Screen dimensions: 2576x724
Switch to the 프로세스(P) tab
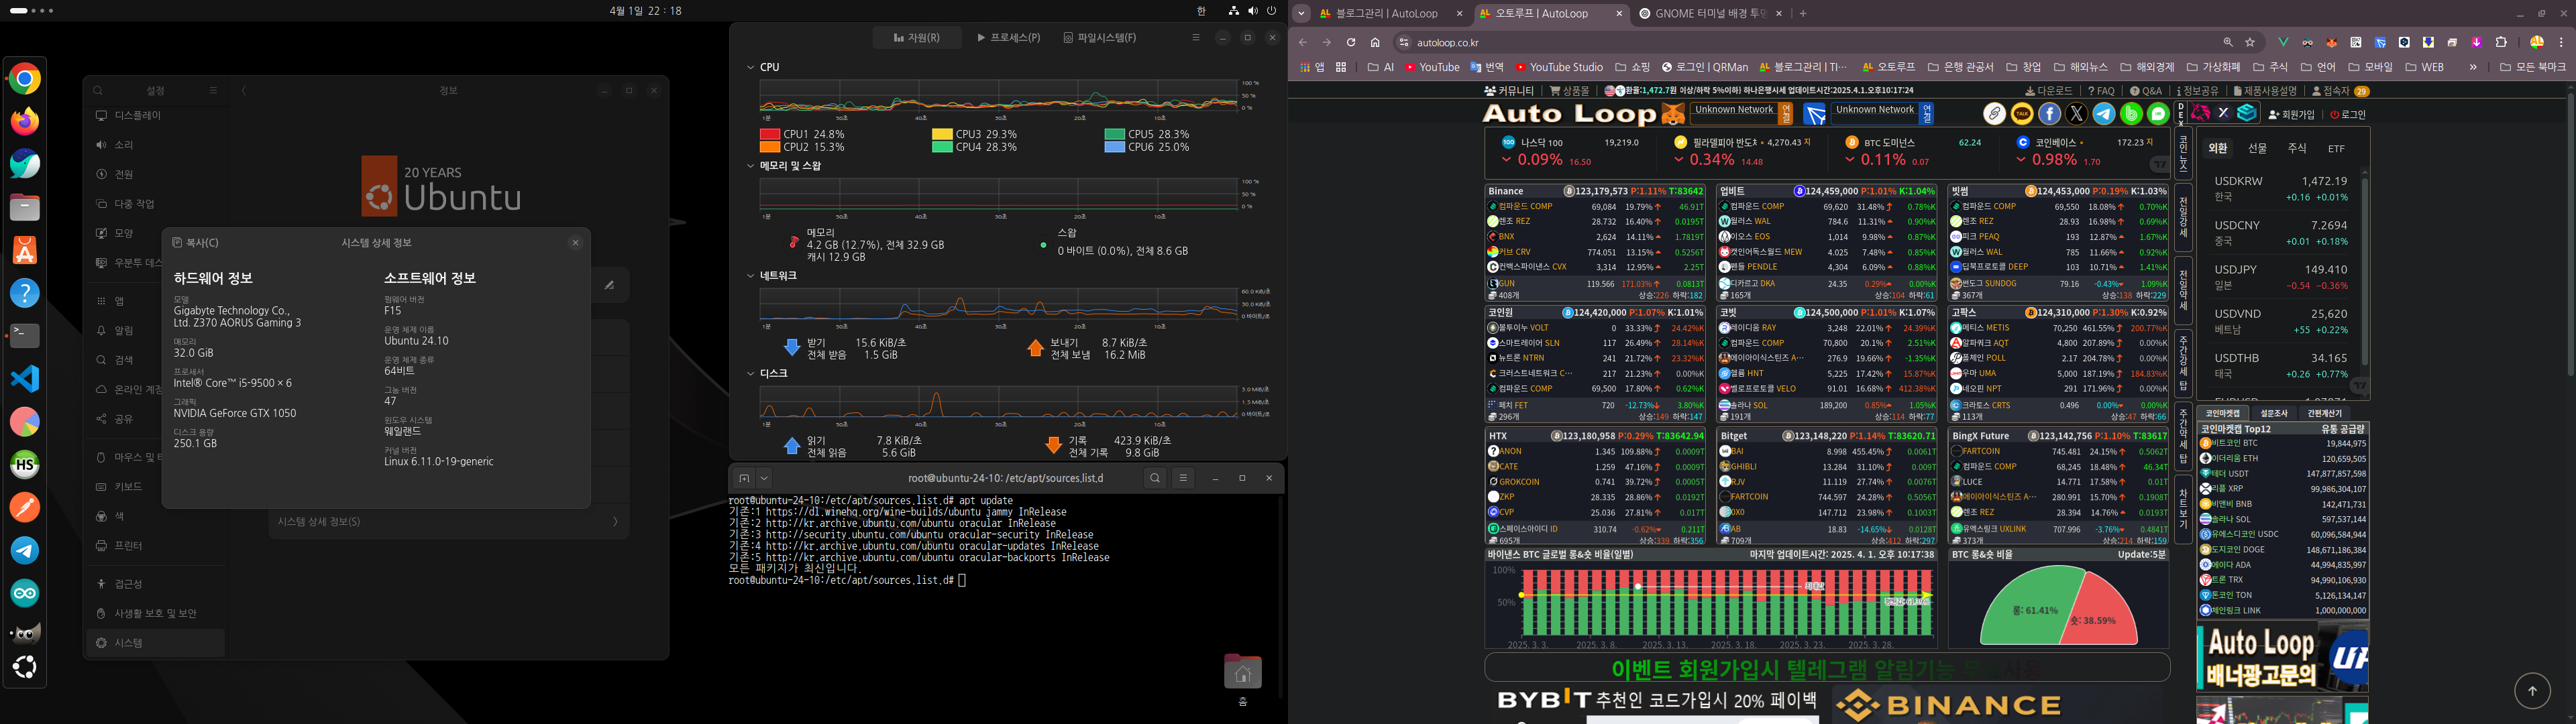pos(1008,38)
